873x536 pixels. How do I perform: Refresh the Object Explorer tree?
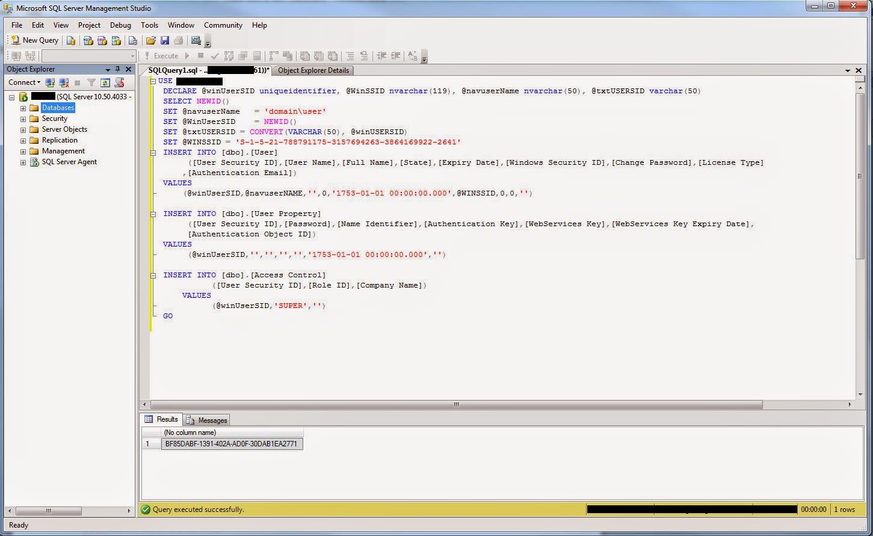[105, 82]
